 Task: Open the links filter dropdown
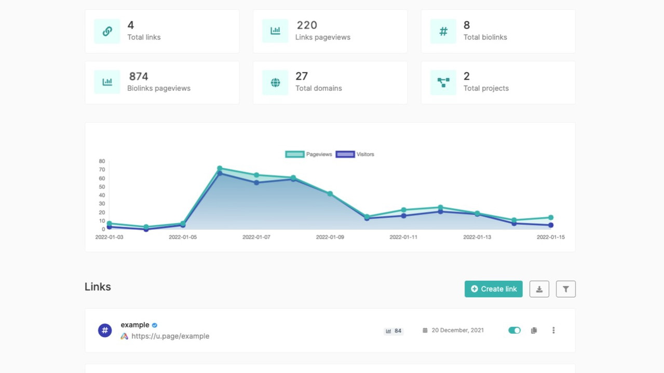tap(565, 289)
